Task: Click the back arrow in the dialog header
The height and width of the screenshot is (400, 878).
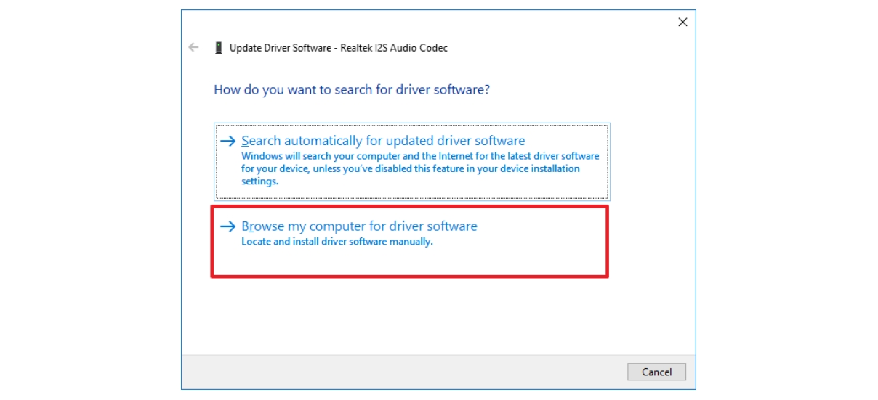Action: (193, 48)
